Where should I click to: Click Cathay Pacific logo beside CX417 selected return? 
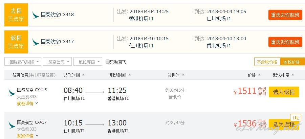tap(36, 42)
